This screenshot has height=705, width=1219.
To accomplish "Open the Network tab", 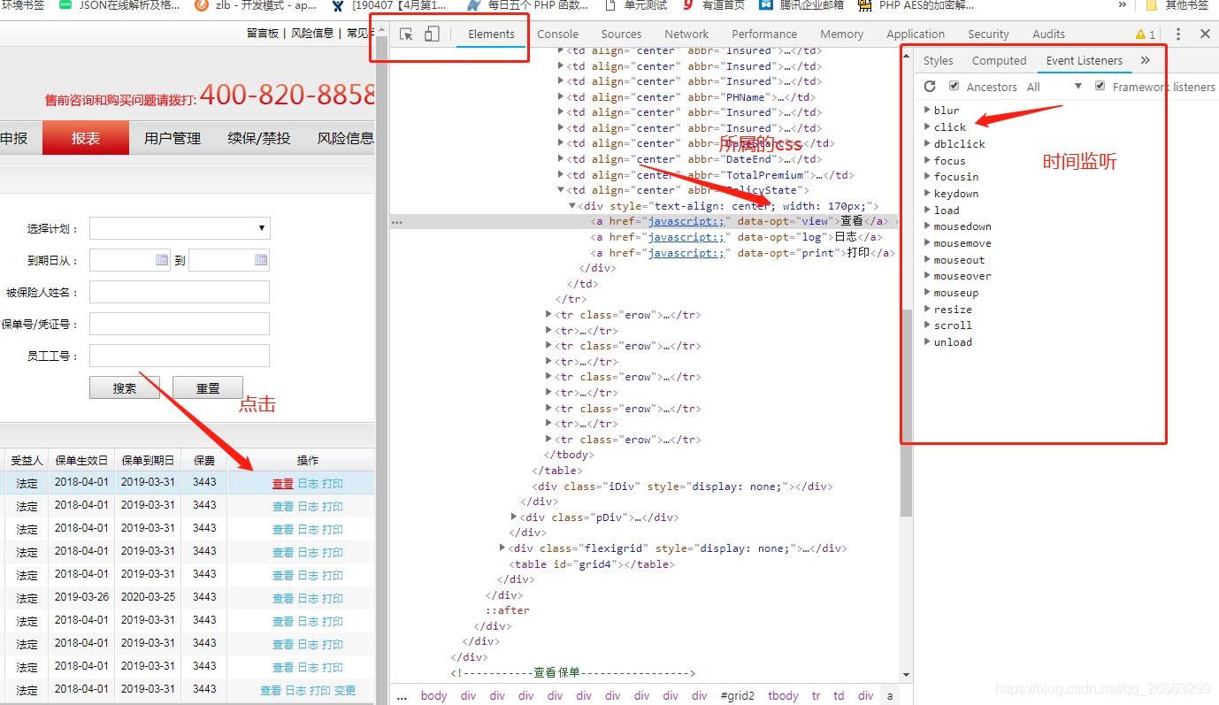I will 687,34.
